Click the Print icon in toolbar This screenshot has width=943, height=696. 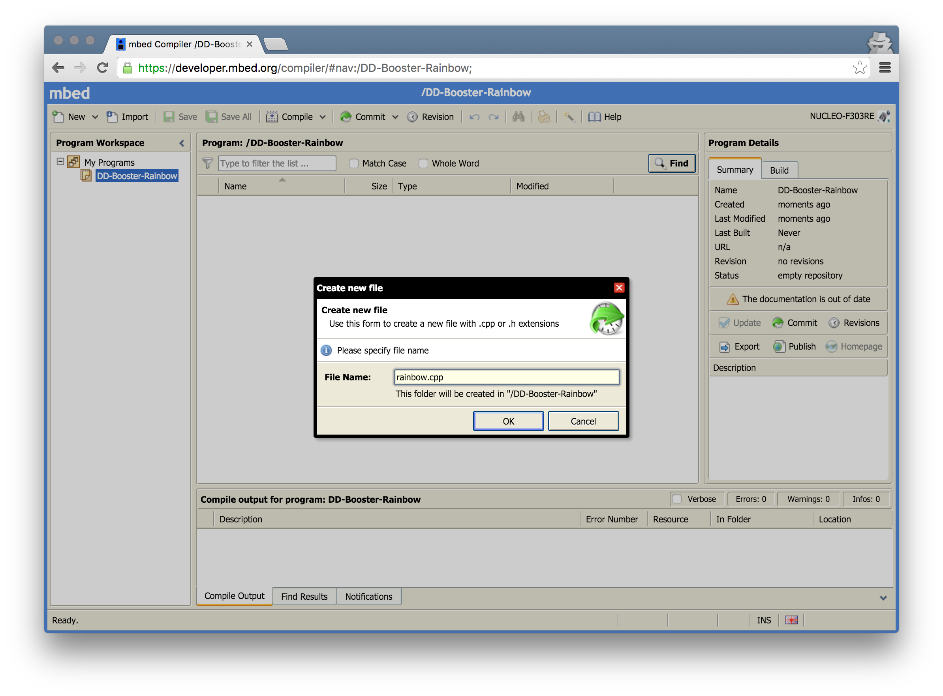(x=544, y=117)
